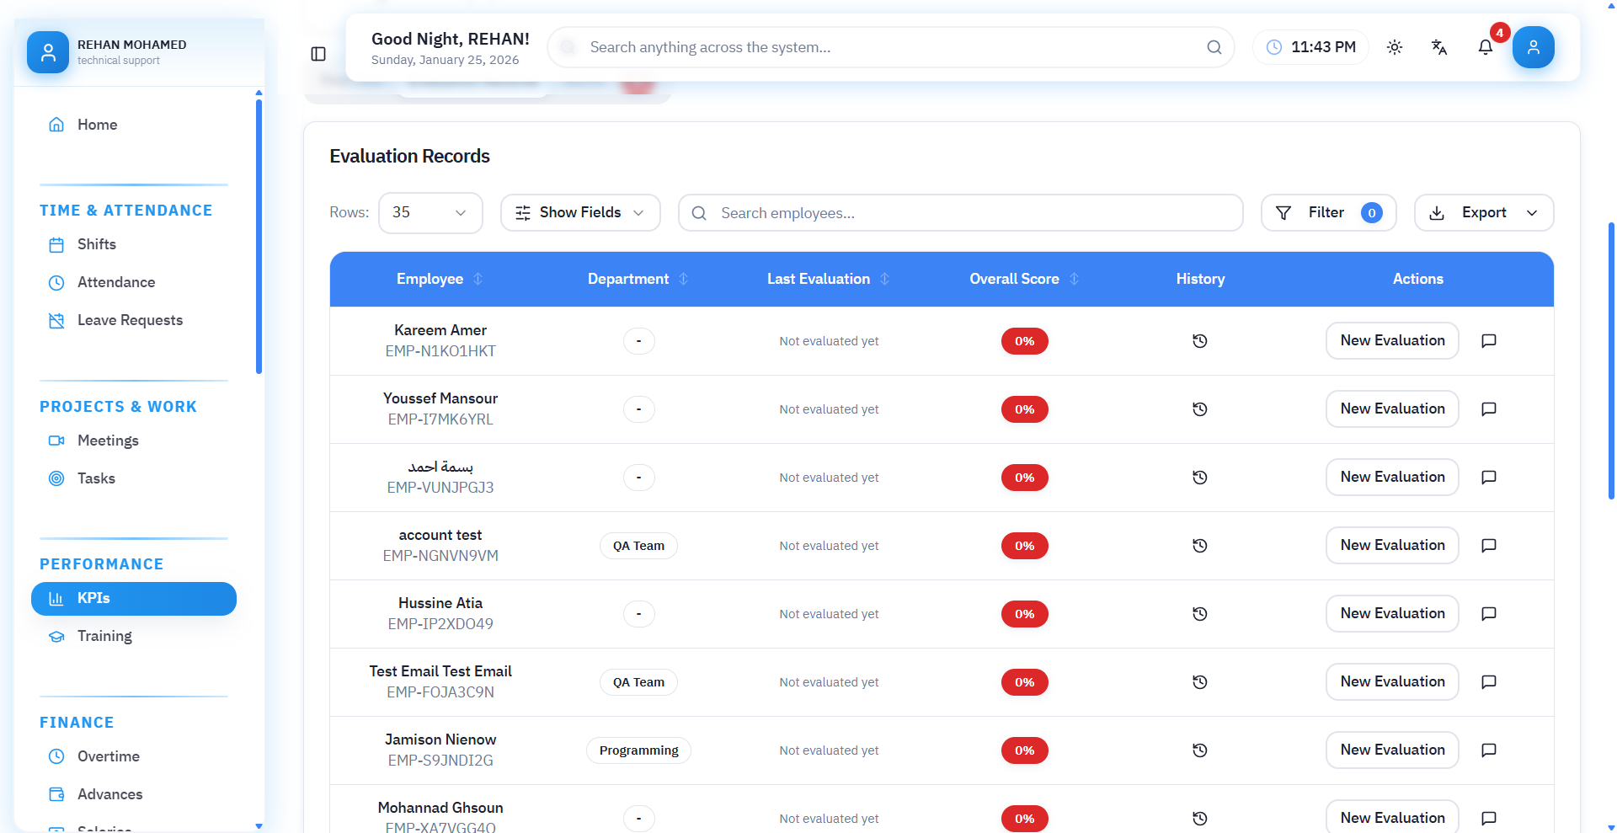Open comment icon for Hussine Atia
The height and width of the screenshot is (833, 1617).
coord(1489,614)
